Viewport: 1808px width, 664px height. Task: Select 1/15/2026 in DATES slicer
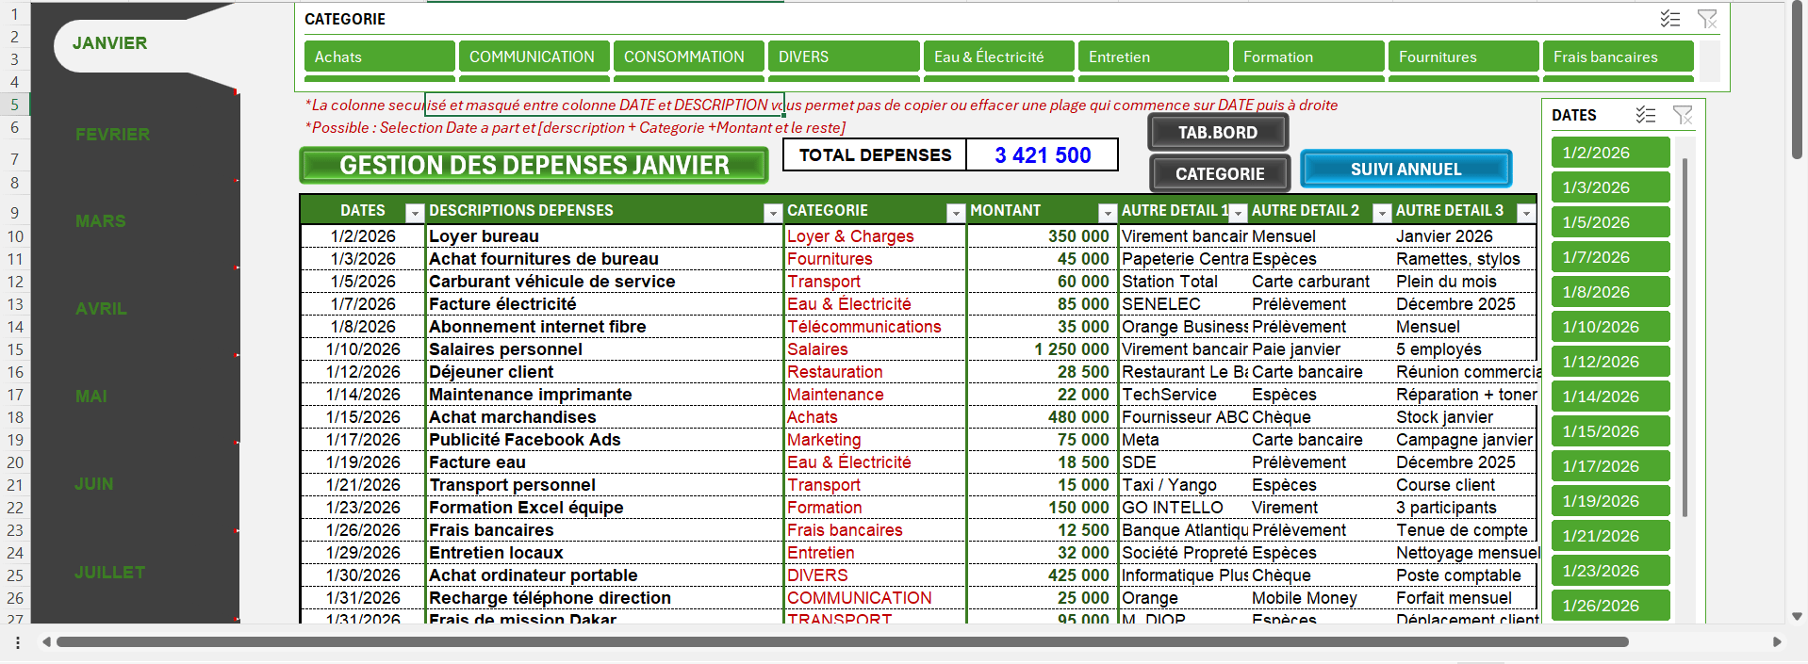coord(1611,431)
